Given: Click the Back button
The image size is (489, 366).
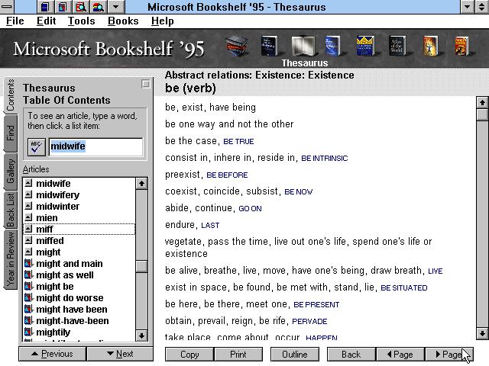Looking at the screenshot, I should click(x=351, y=355).
